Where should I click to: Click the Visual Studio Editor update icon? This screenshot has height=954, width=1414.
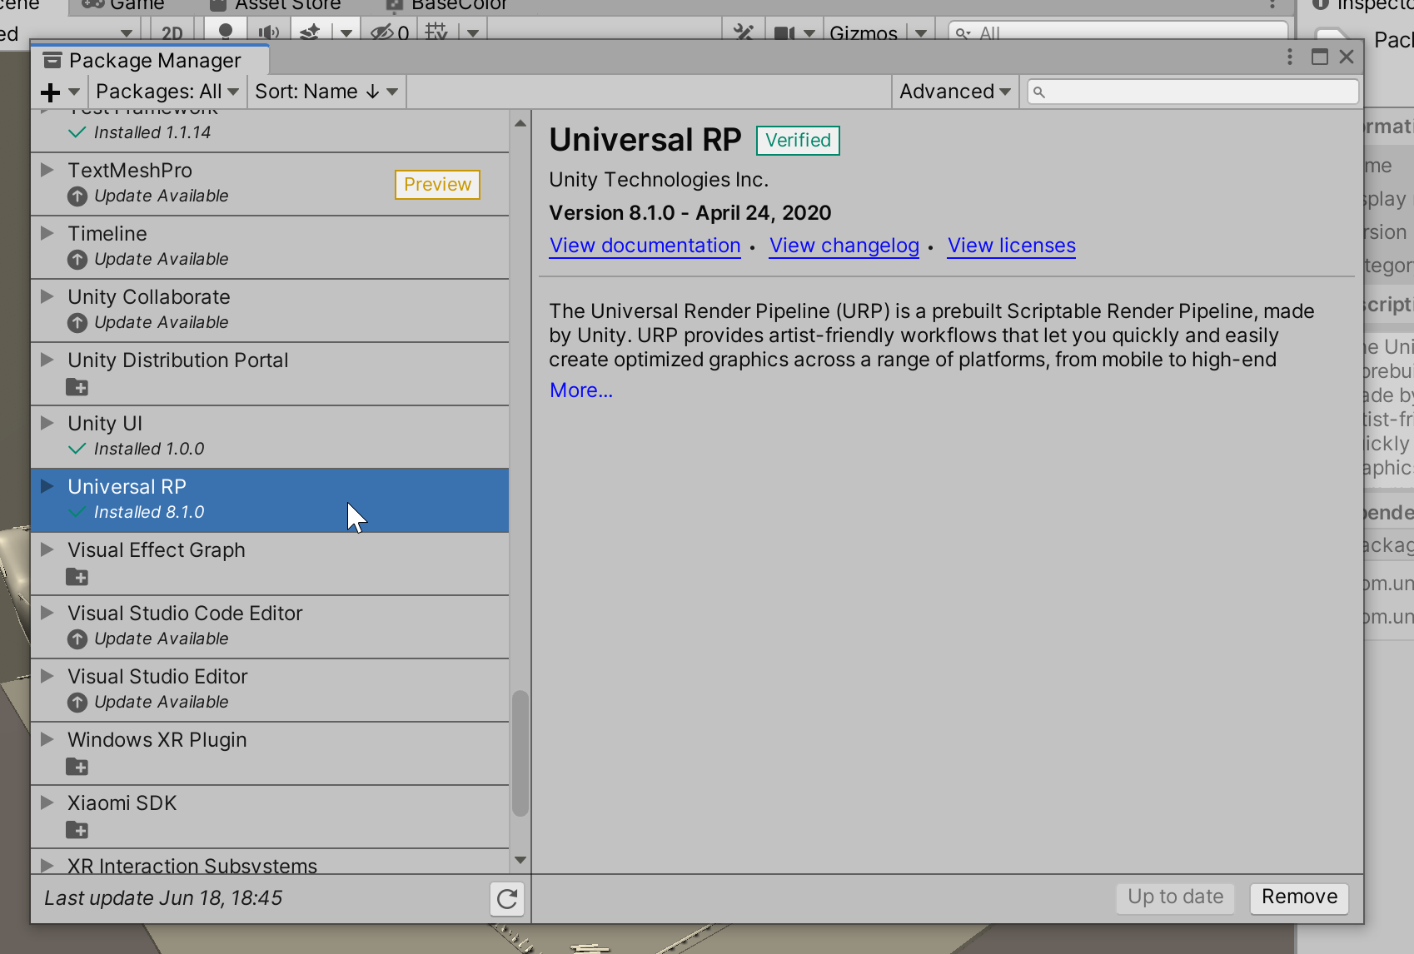pos(77,703)
